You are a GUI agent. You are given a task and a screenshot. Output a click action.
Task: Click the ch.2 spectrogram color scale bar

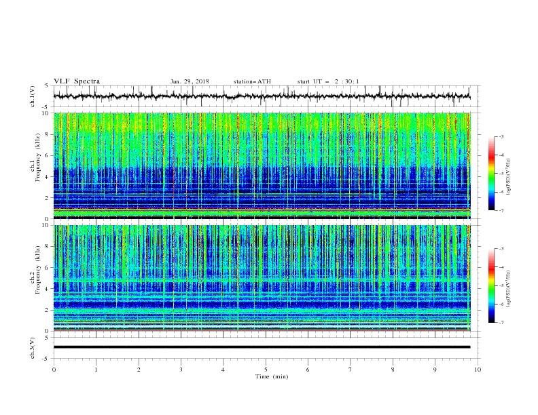491,285
